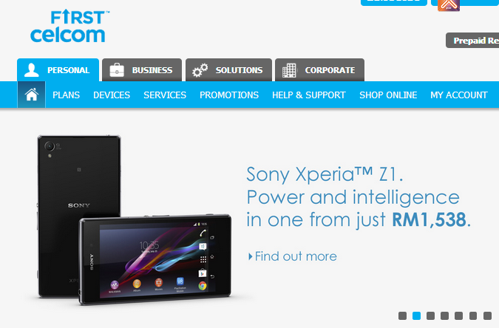Click the briefcase icon on Business tab
The image size is (499, 328).
pos(117,70)
